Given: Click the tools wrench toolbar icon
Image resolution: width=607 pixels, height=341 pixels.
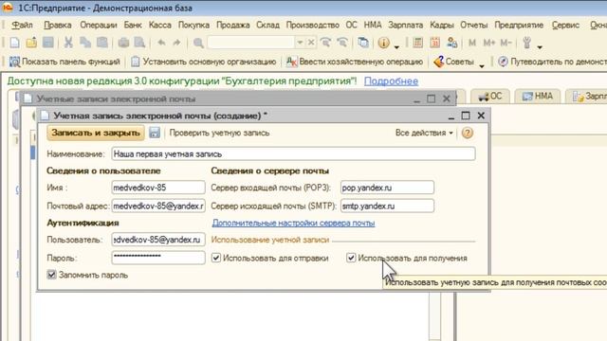Looking at the screenshot, I should [x=526, y=43].
